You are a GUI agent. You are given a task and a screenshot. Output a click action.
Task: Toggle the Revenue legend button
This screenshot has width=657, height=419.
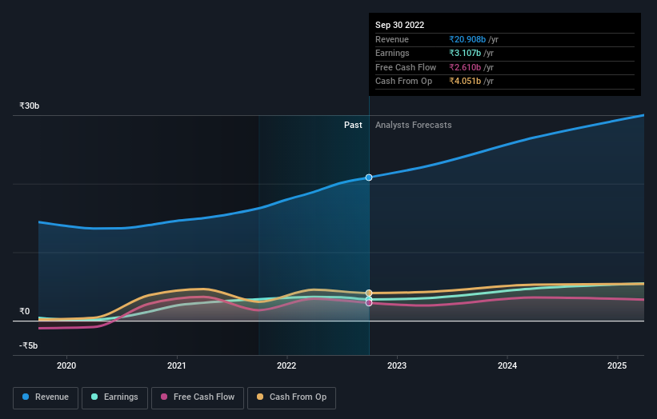(x=46, y=397)
